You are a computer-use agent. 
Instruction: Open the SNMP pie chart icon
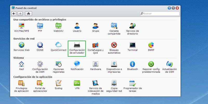coord(151,45)
